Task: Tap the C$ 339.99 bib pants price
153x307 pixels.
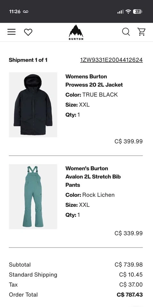Action: click(128, 233)
